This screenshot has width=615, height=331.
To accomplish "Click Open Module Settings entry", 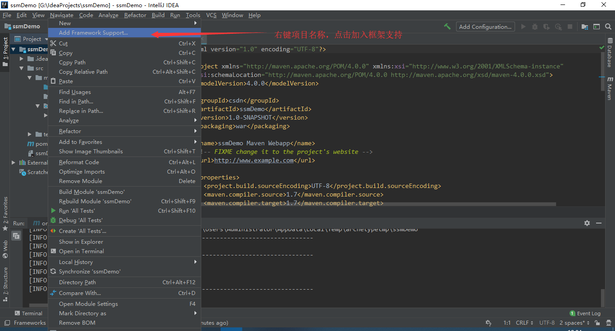I will point(124,304).
